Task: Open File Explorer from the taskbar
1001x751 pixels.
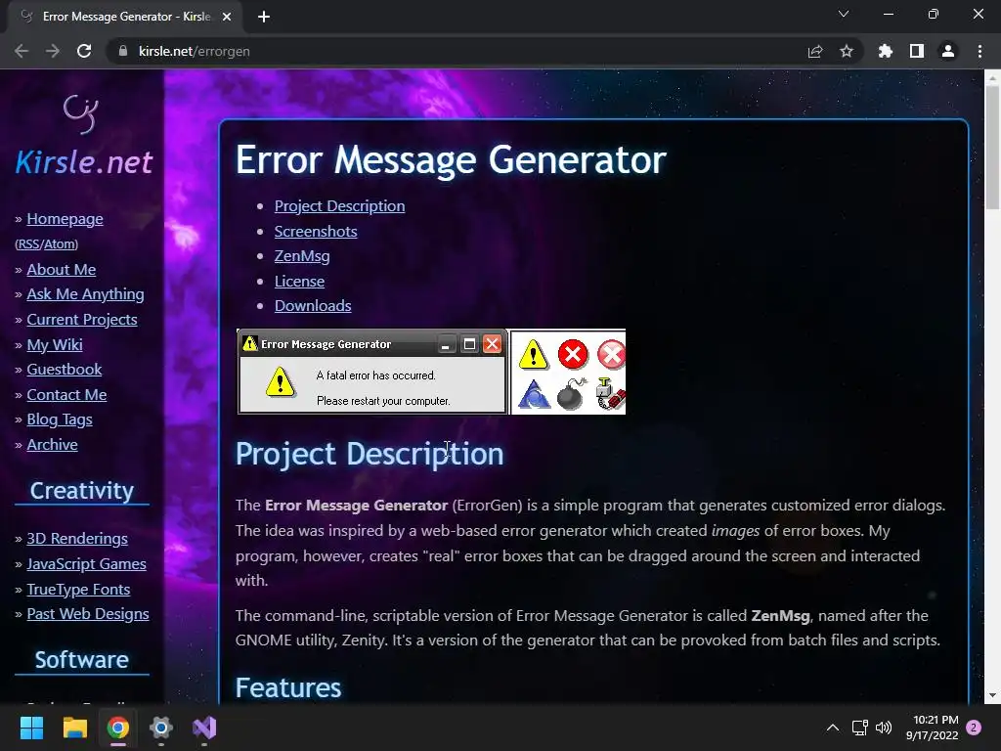Action: (x=74, y=728)
